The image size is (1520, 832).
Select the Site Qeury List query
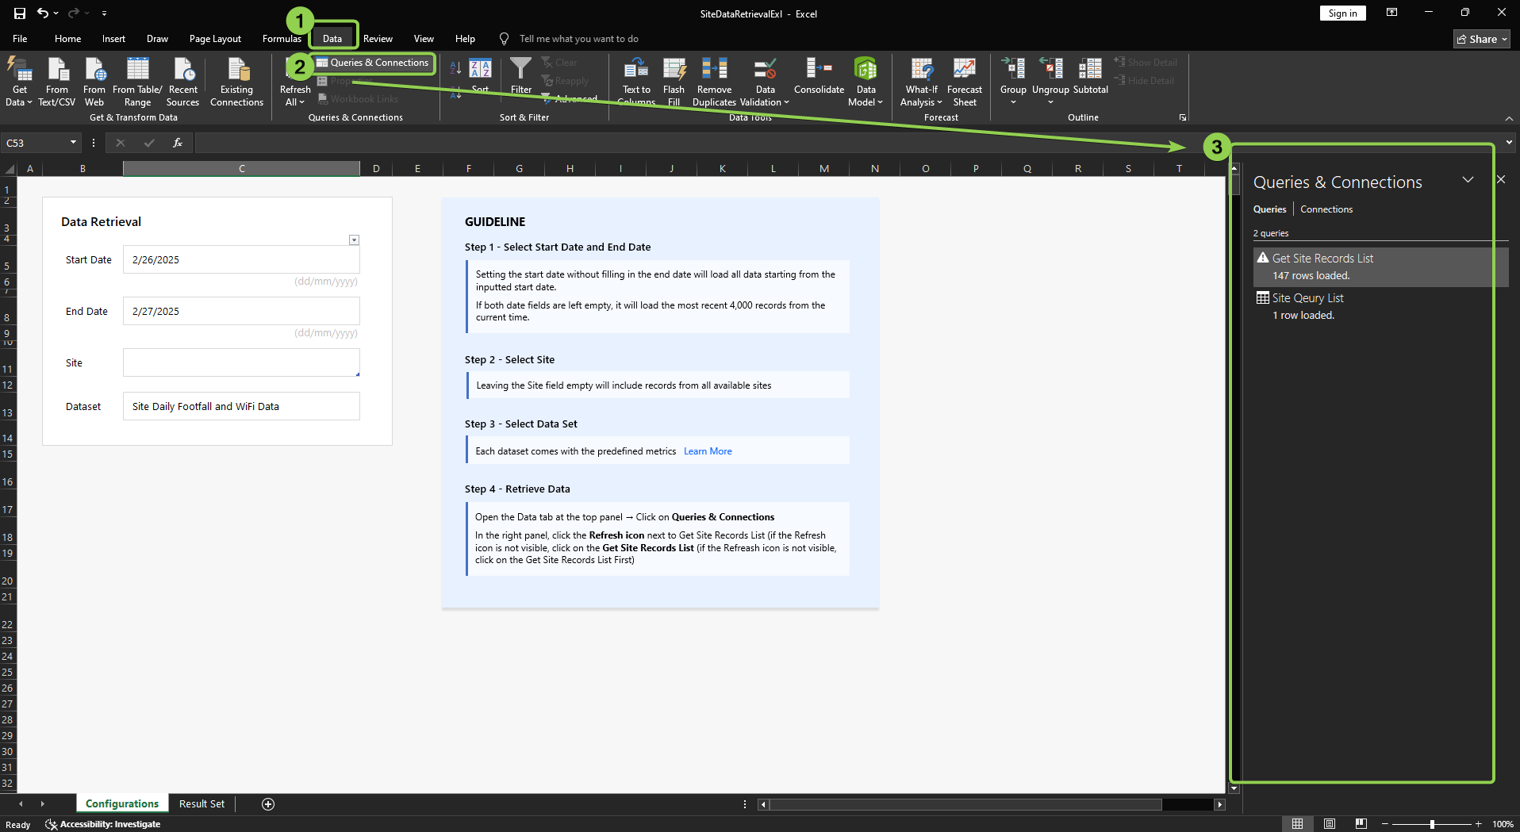pos(1380,307)
